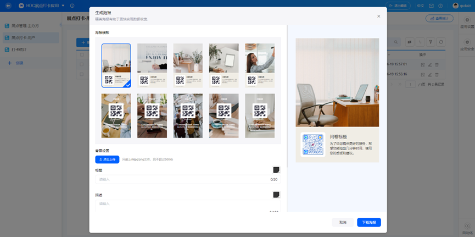
Task: Open 应用安全 in the right panel
Action: 467,45
